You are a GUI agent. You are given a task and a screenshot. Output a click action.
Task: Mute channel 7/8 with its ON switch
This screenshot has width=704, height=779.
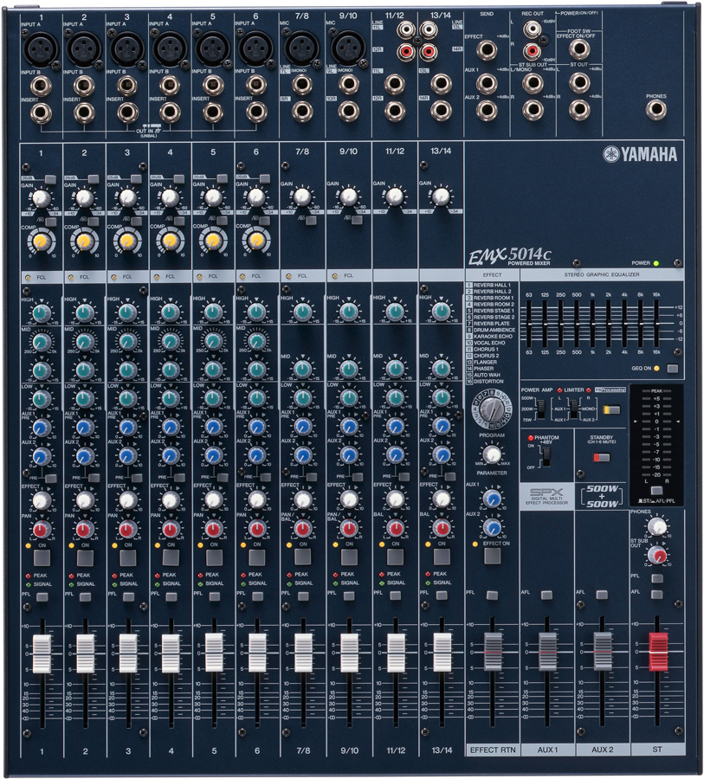[303, 557]
